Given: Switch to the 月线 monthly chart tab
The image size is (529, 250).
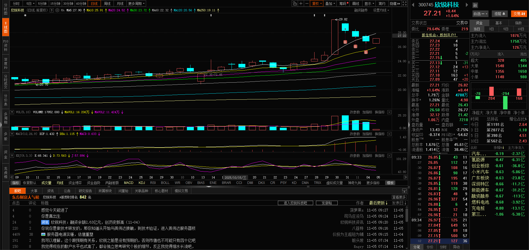Looking at the screenshot, I should point(120,4).
